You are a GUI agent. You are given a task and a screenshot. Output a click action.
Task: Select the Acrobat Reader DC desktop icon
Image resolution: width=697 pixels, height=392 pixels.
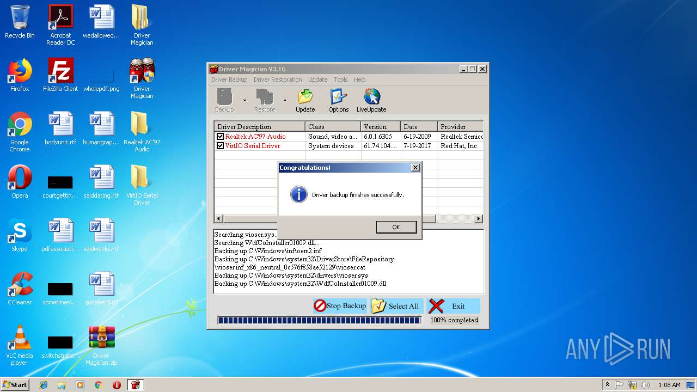(60, 25)
